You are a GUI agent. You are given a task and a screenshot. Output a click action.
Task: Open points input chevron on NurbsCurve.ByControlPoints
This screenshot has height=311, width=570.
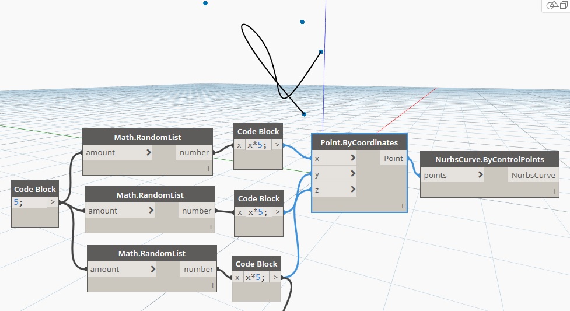click(480, 175)
